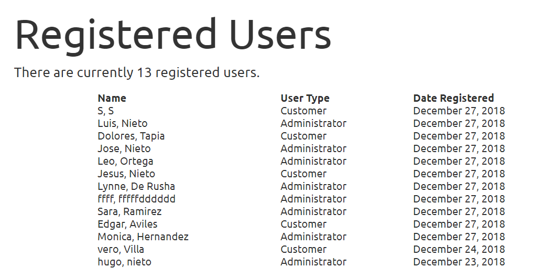Select the ffff, fffffdddddd entry
Image resolution: width=542 pixels, height=278 pixels.
(x=136, y=199)
